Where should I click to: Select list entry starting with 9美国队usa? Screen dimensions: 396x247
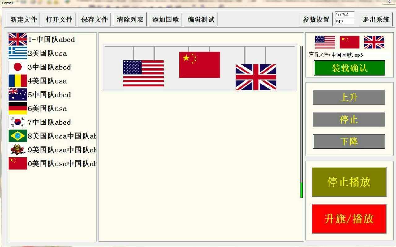pyautogui.click(x=52, y=149)
